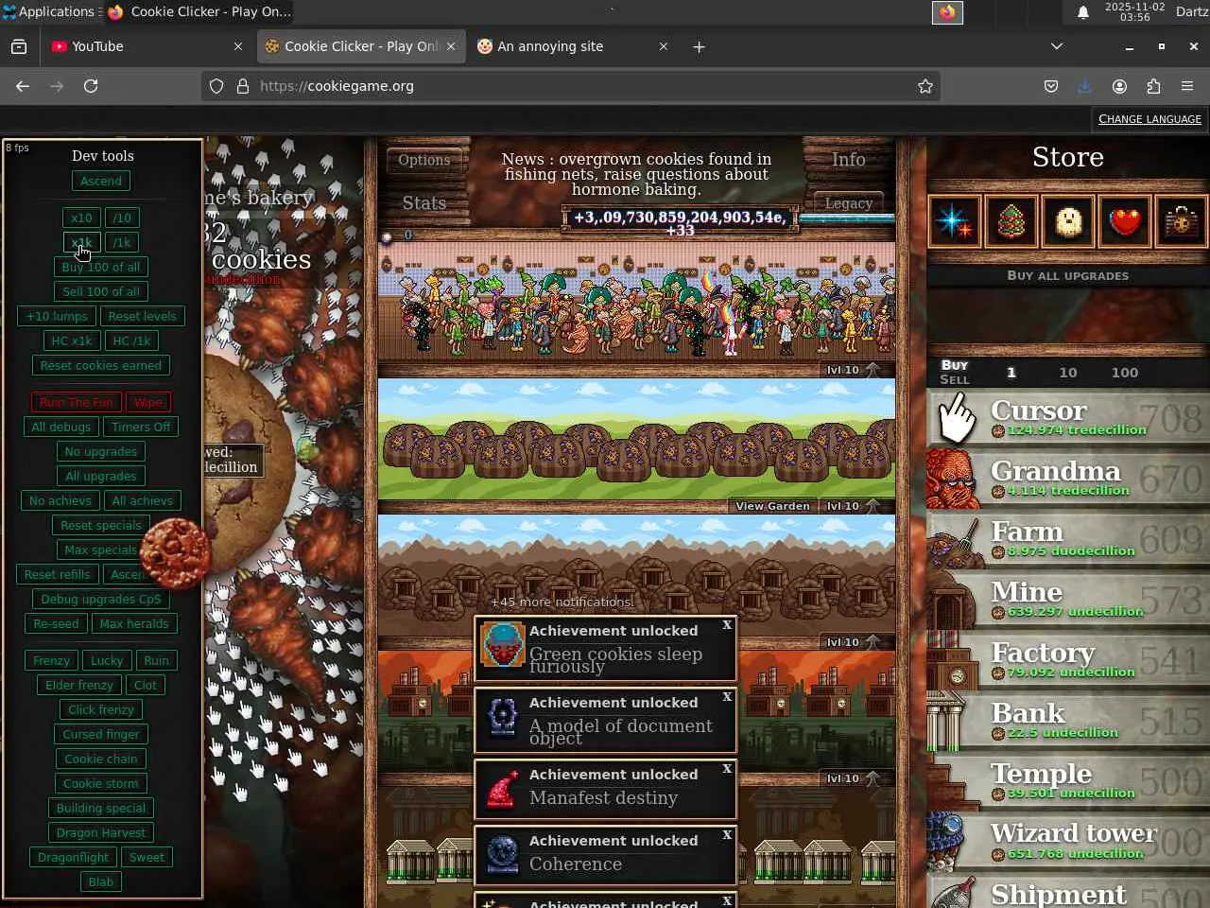Expand the +45 more notifications line

point(562,602)
